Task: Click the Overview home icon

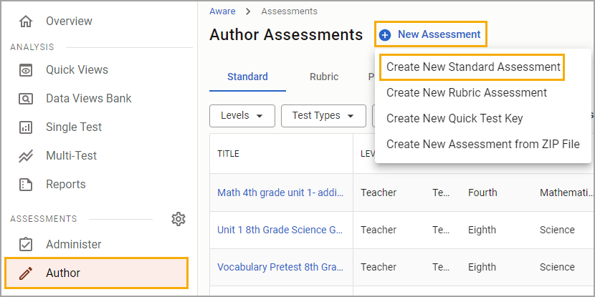Action: click(26, 21)
